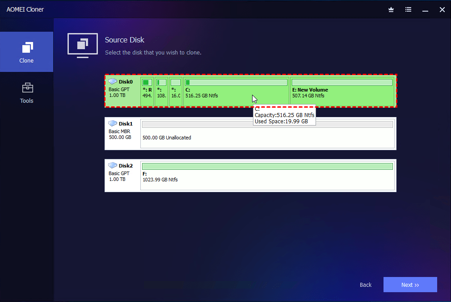Open the menu list icon in titlebar
This screenshot has height=302, width=451.
point(408,9)
